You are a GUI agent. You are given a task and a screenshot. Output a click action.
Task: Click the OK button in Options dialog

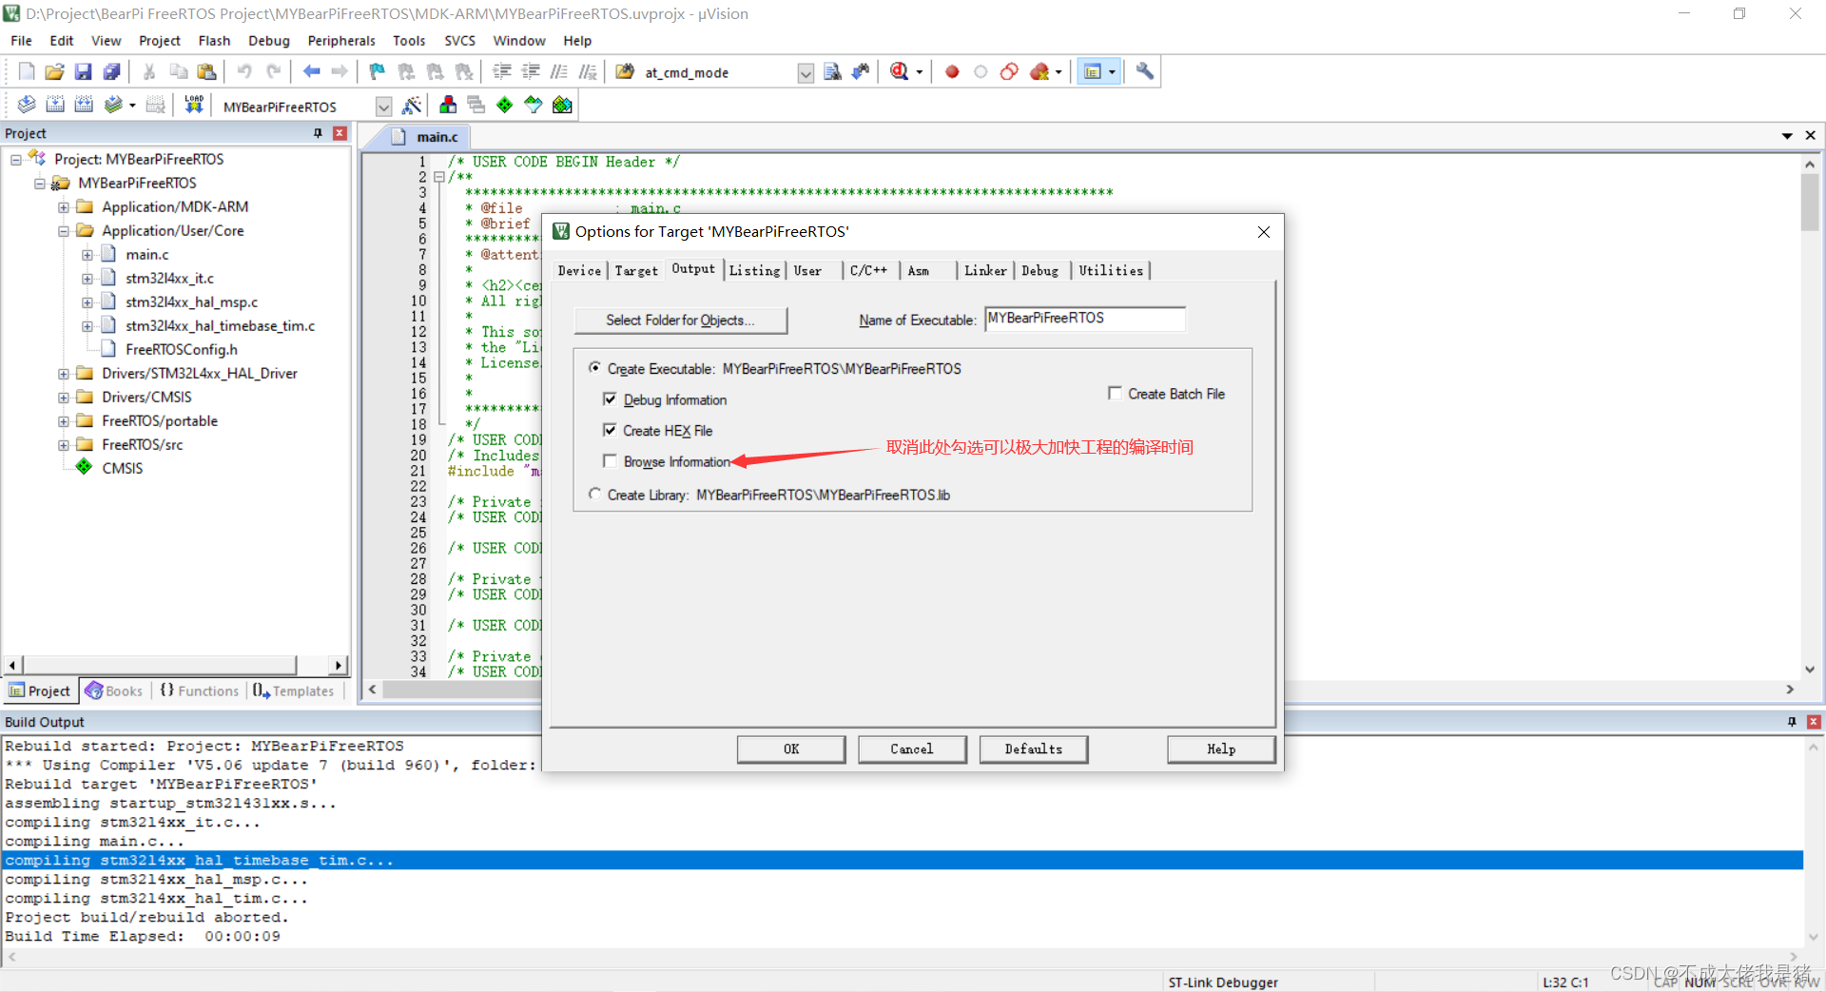(x=791, y=749)
